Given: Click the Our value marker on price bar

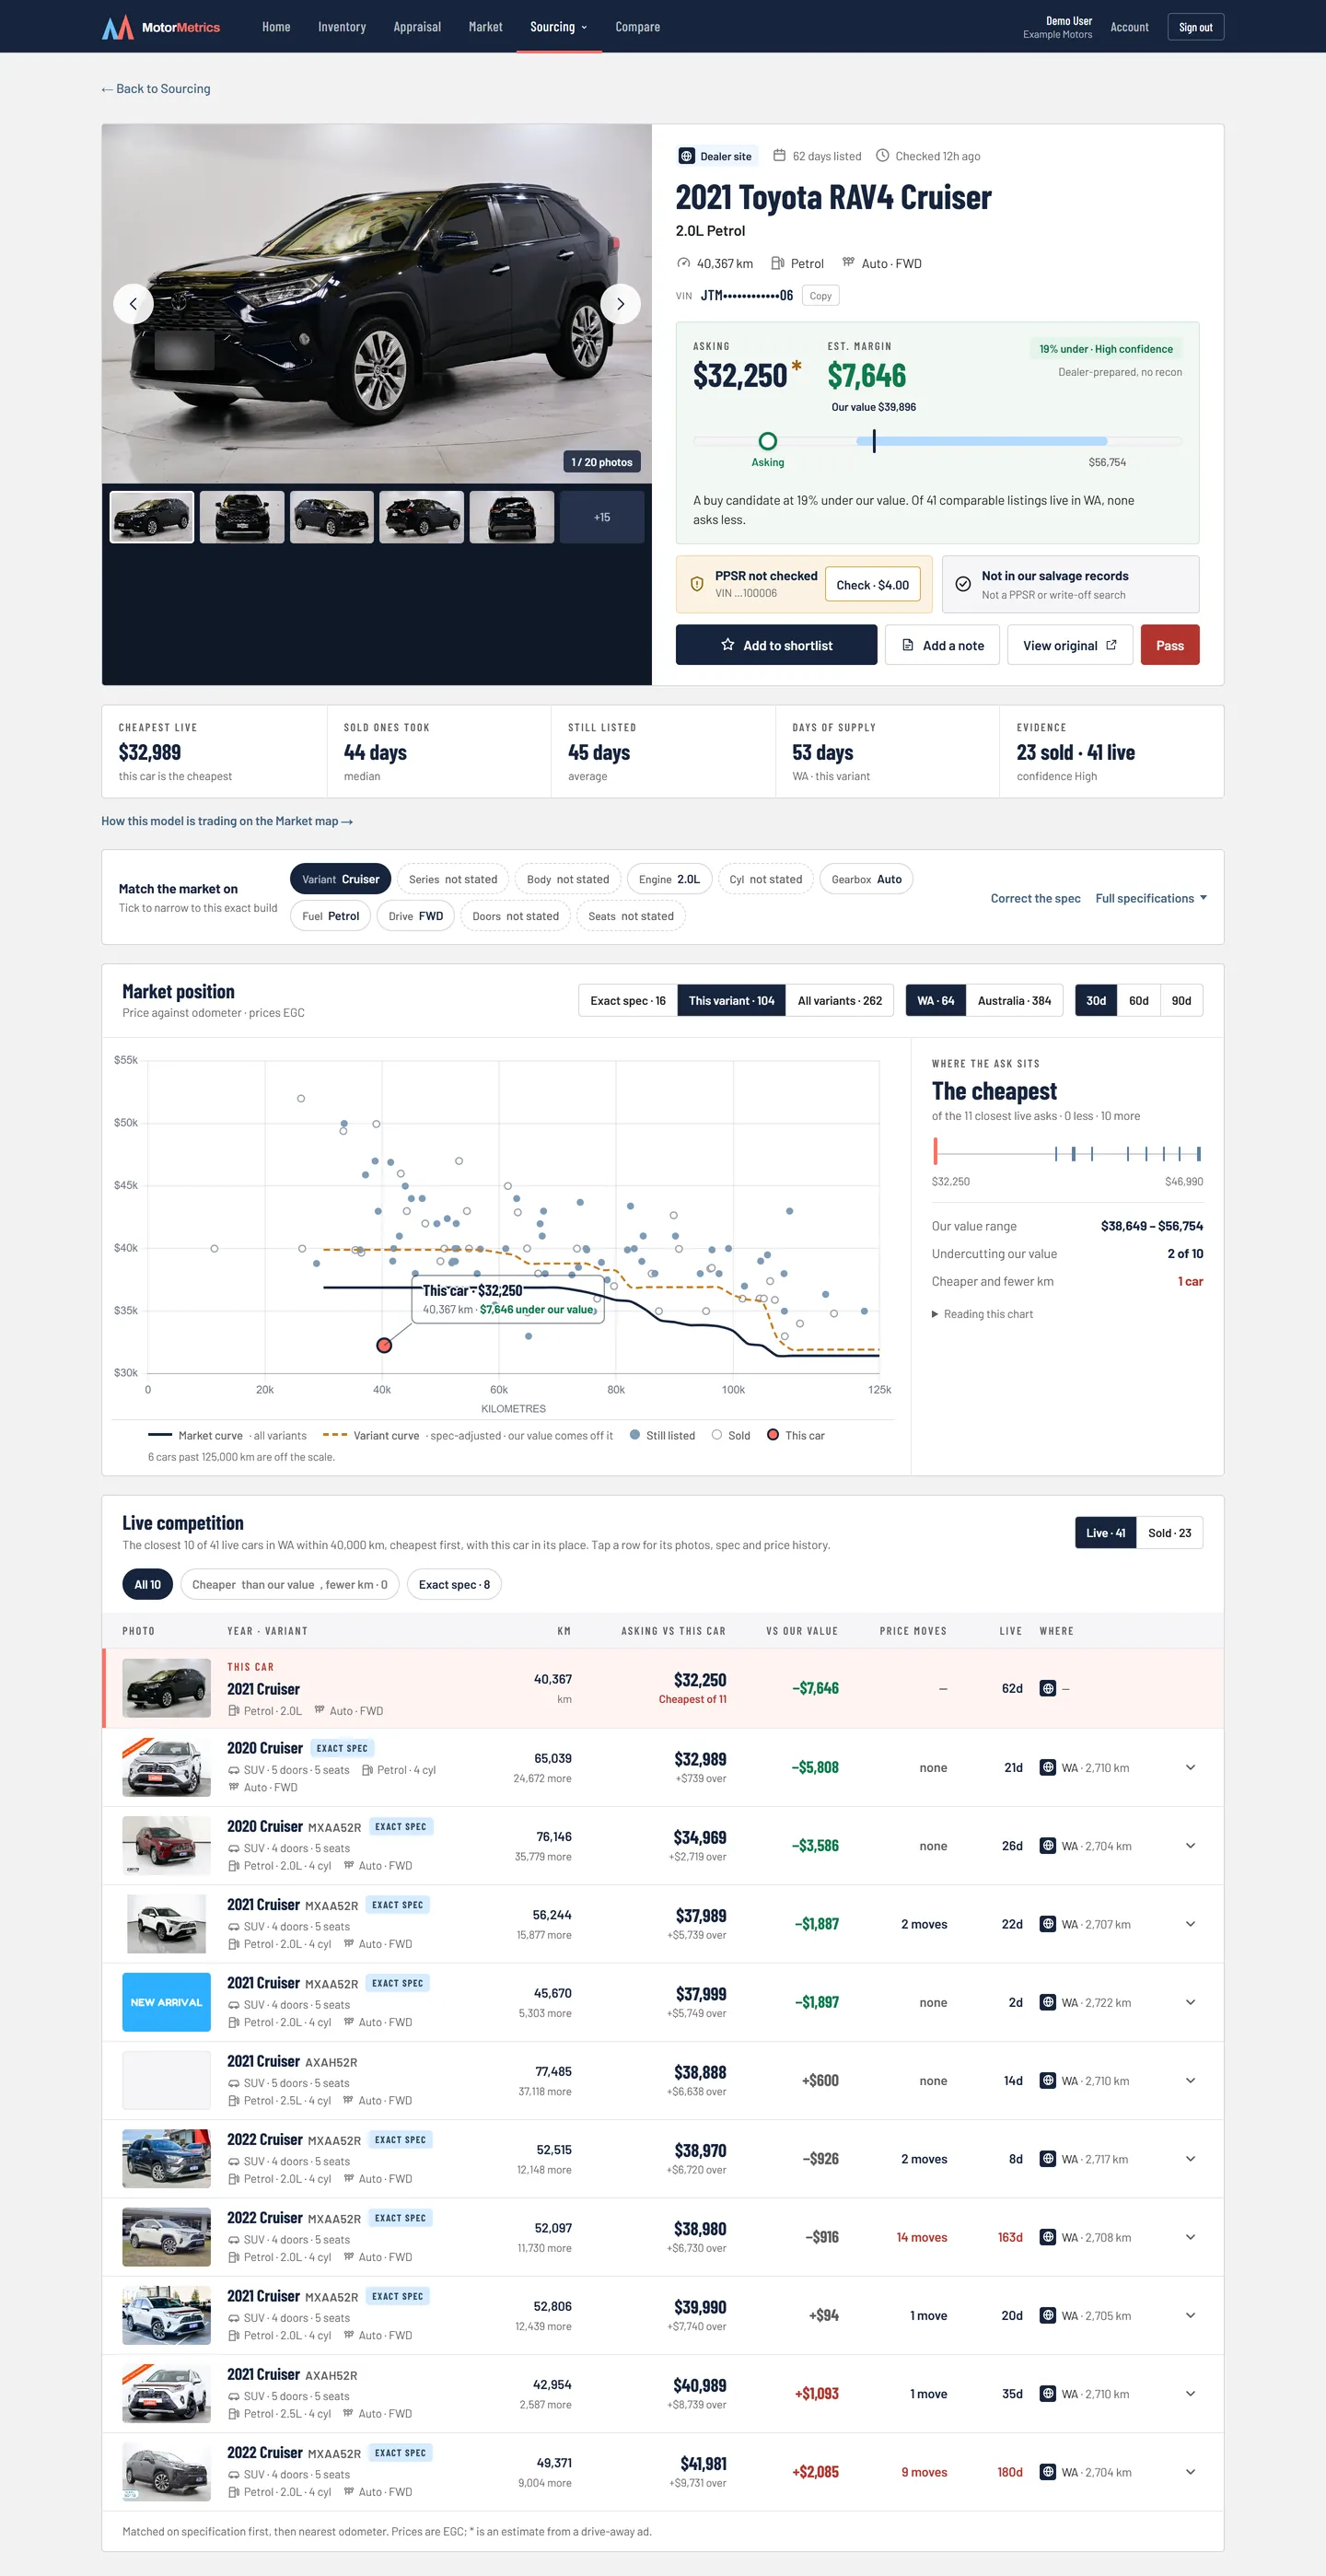Looking at the screenshot, I should [874, 441].
